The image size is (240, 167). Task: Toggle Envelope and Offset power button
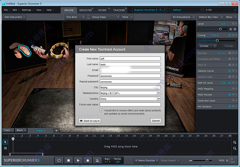(x=230, y=59)
